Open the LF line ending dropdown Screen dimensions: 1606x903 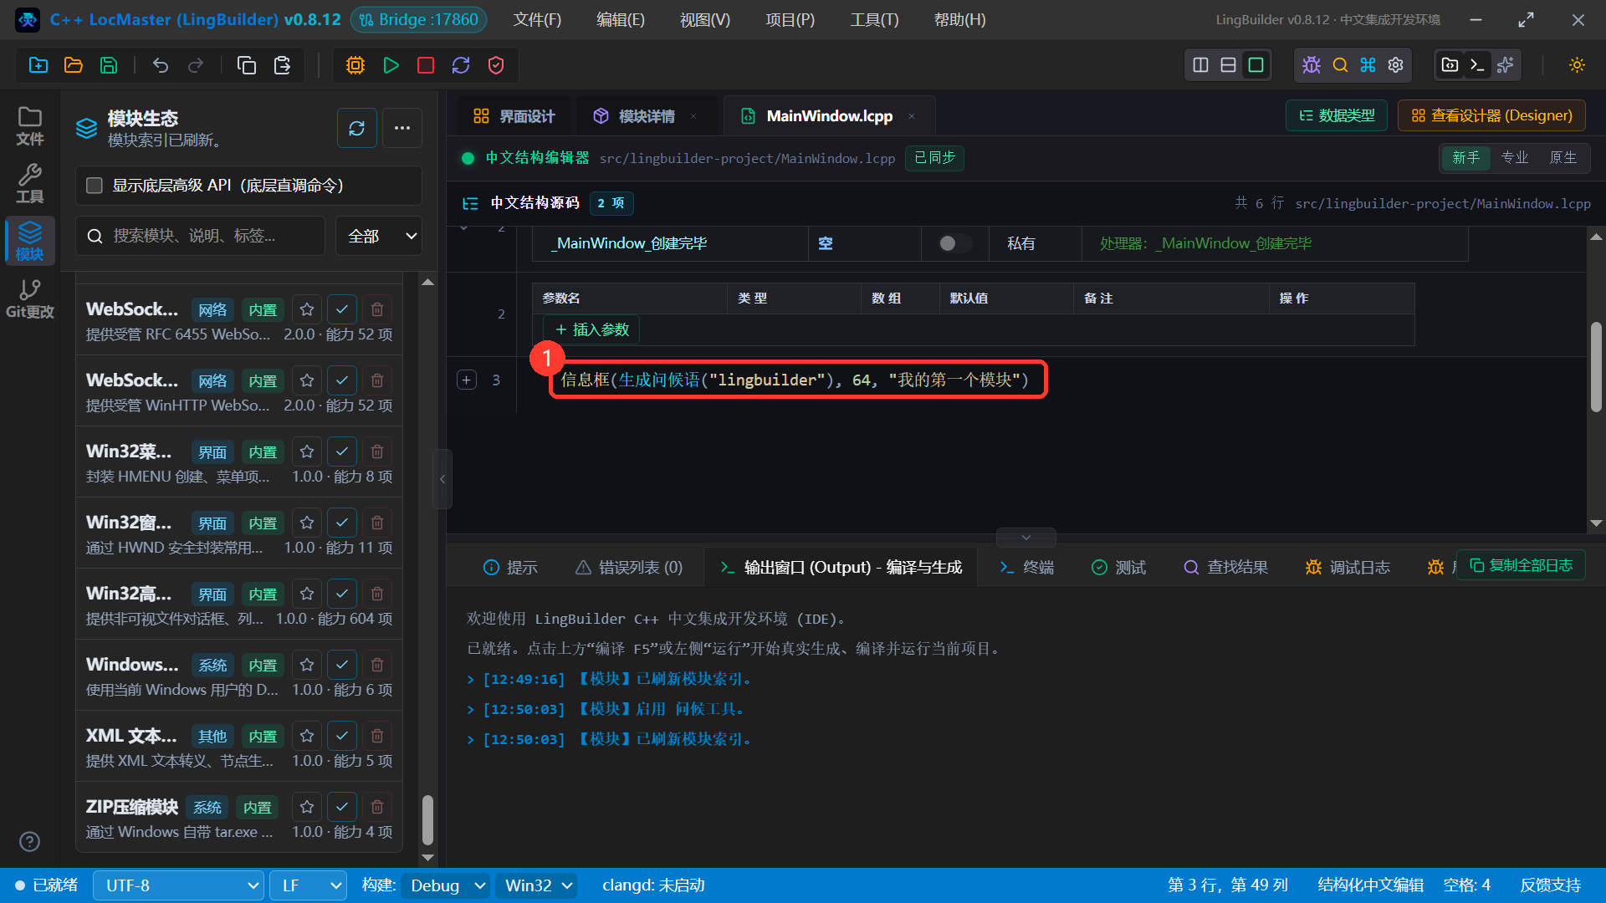point(309,885)
